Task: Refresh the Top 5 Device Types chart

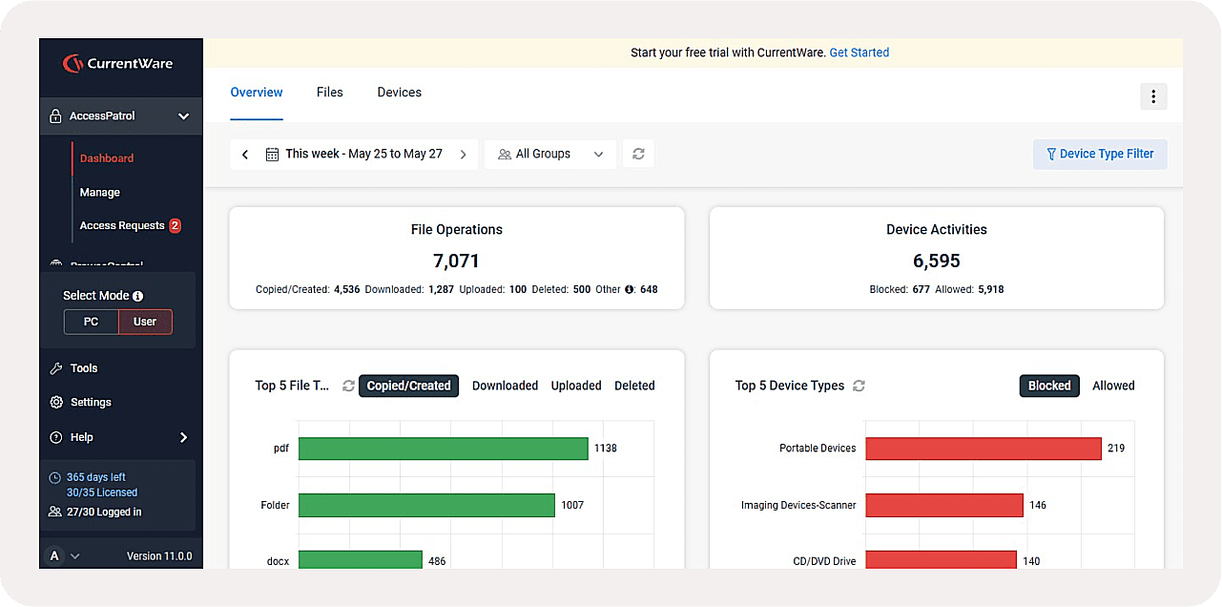Action: click(859, 386)
